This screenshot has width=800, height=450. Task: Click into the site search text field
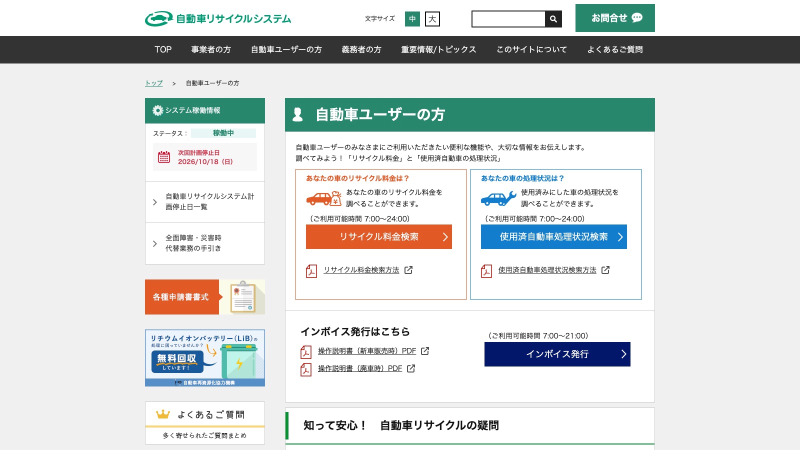(x=508, y=19)
